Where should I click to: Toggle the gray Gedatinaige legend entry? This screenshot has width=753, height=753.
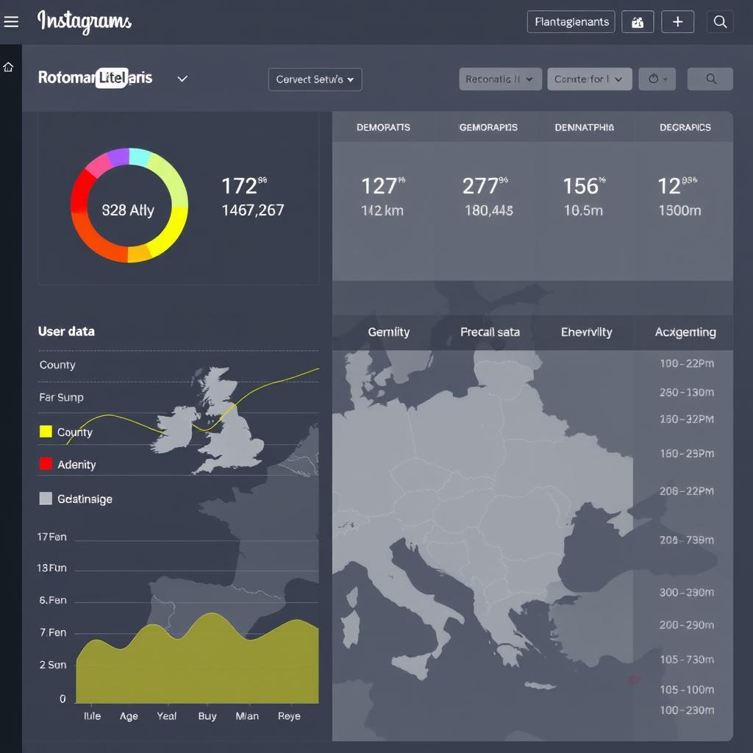point(46,499)
